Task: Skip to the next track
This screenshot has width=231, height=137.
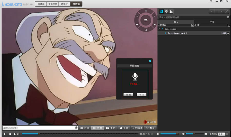Action: 18,134
